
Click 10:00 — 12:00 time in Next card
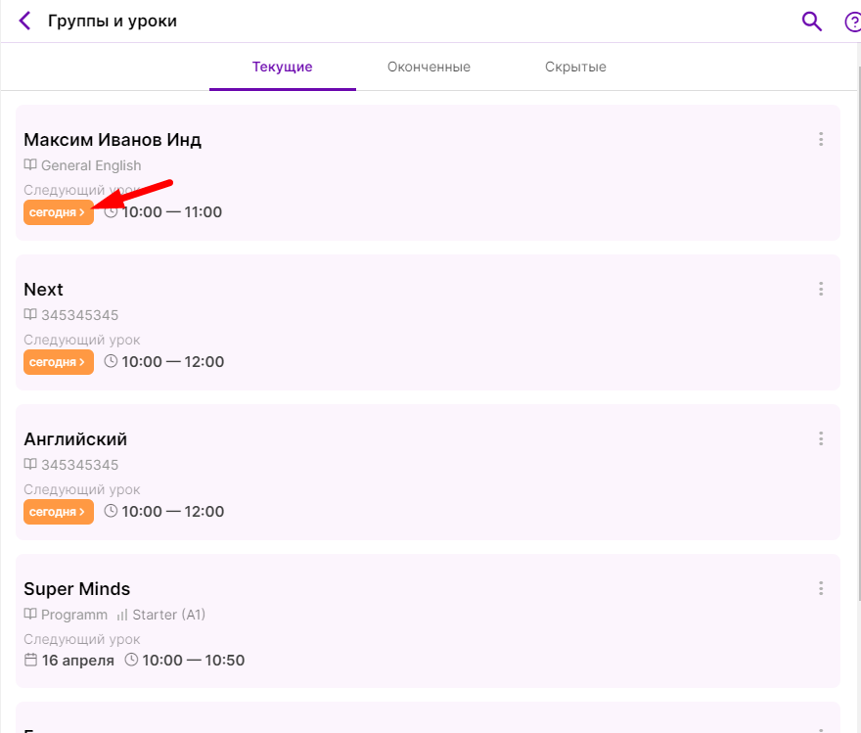tap(173, 362)
